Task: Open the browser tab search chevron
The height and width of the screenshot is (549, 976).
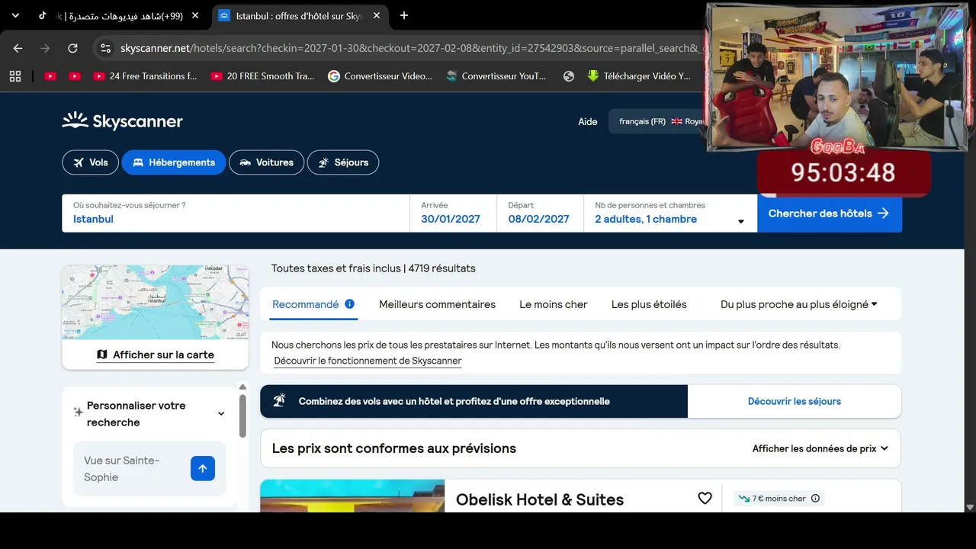Action: (x=15, y=15)
